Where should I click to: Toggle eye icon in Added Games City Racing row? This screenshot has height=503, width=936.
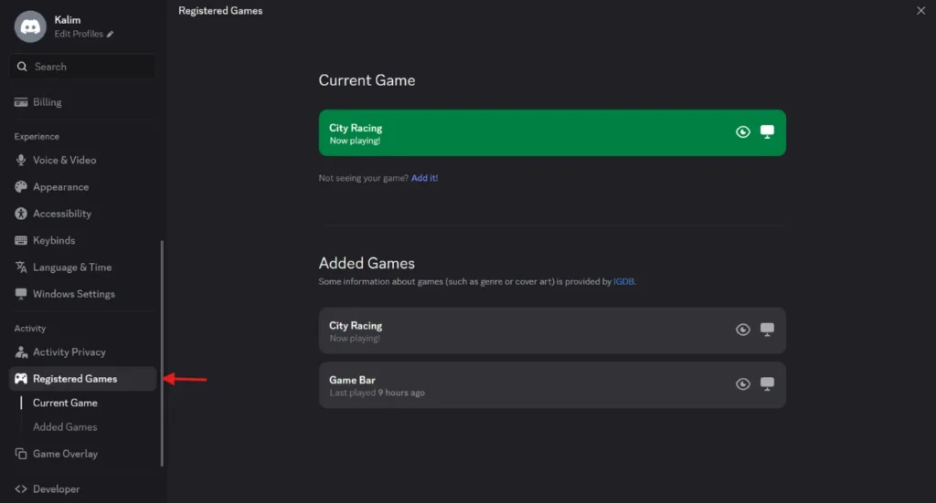(742, 330)
